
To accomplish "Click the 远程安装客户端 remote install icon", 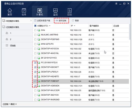I will [35, 20].
